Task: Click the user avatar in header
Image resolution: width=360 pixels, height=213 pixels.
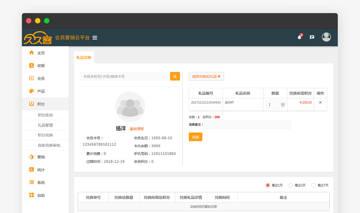Action: (326, 37)
